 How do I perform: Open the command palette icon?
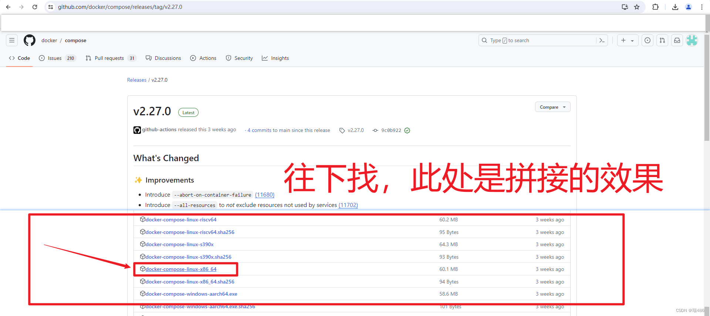(602, 40)
